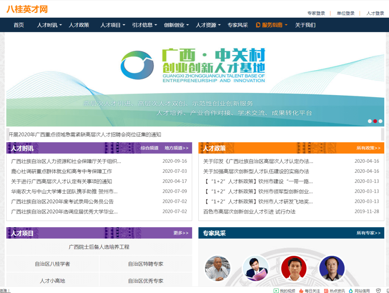The height and width of the screenshot is (293, 389).
Task: Click the 2020-09-16 date in 人才时讯 list
Action: pos(175,161)
